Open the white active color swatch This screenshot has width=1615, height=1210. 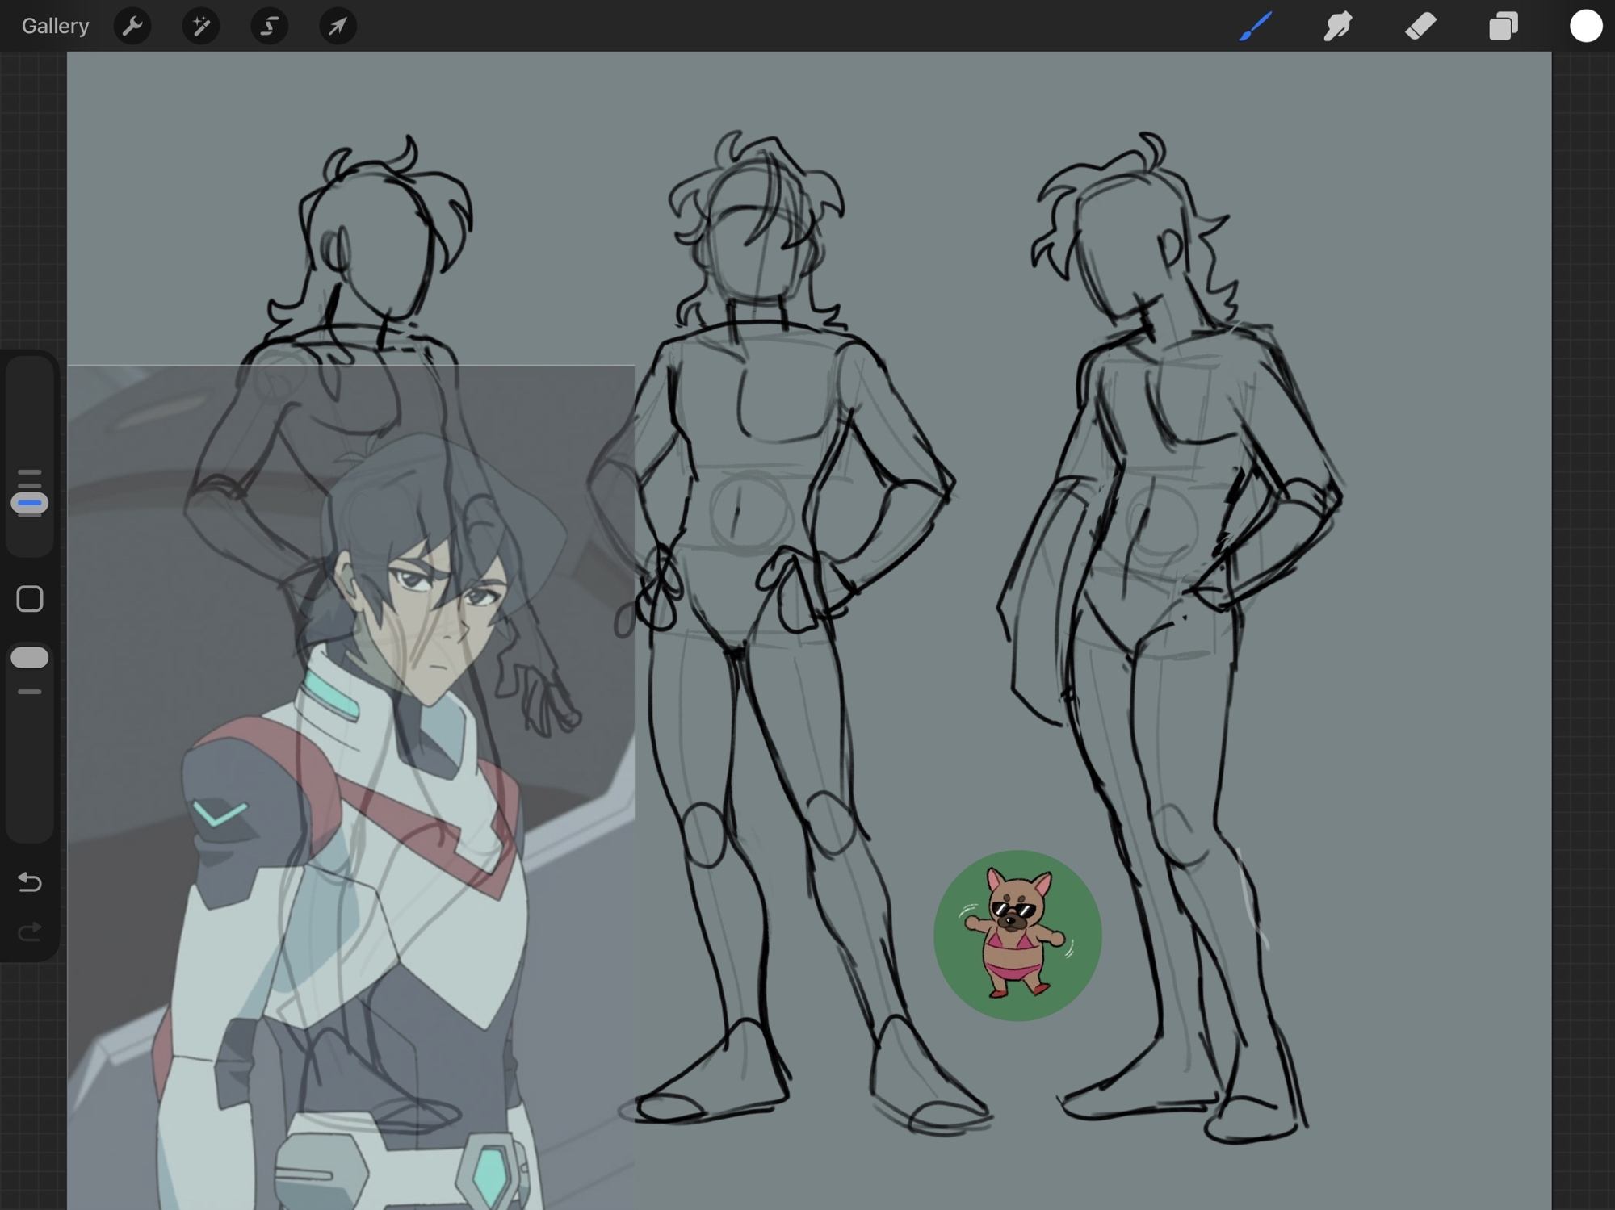coord(1585,26)
